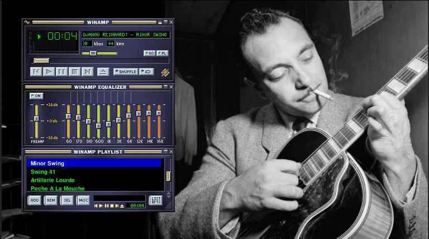
Task: Open the playlist REM menu
Action: pos(51,200)
